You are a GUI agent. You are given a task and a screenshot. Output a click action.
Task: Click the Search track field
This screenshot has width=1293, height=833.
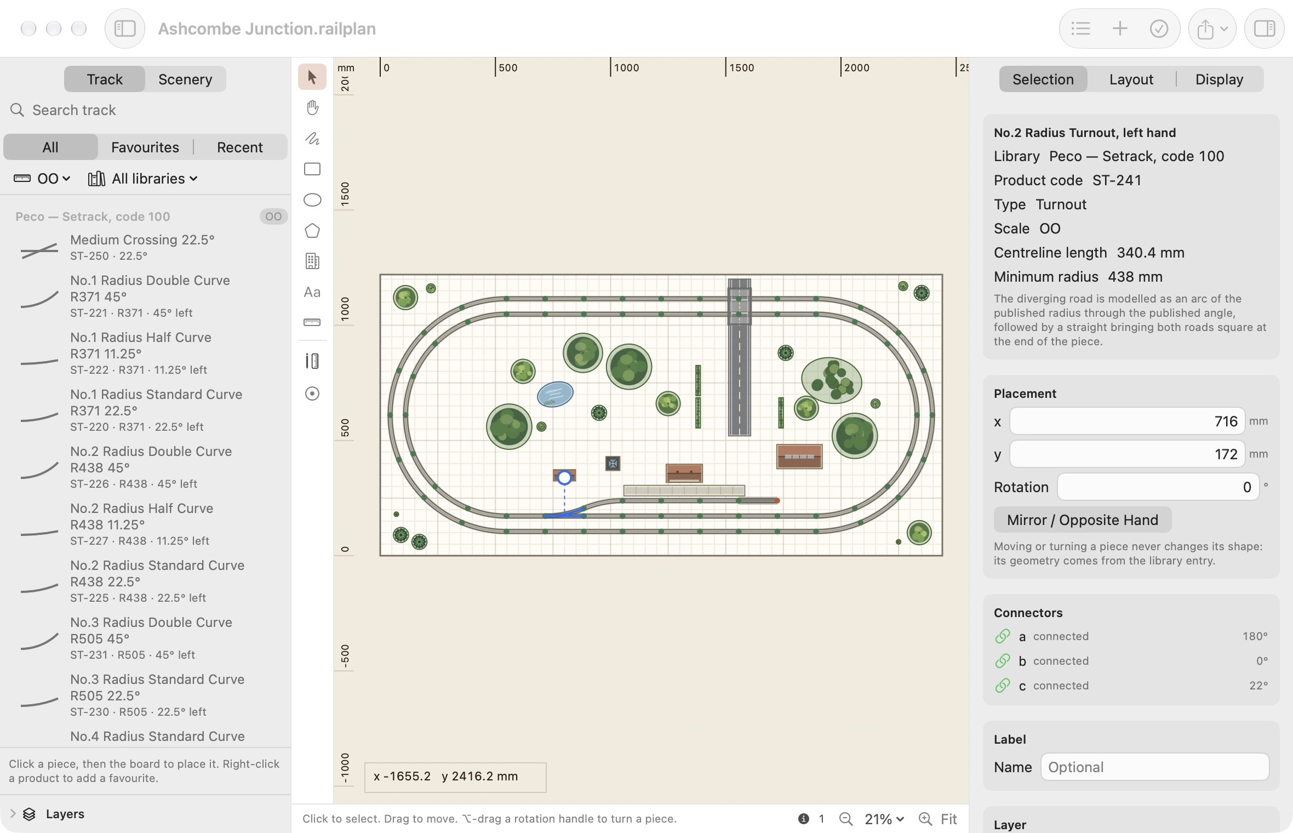click(145, 110)
